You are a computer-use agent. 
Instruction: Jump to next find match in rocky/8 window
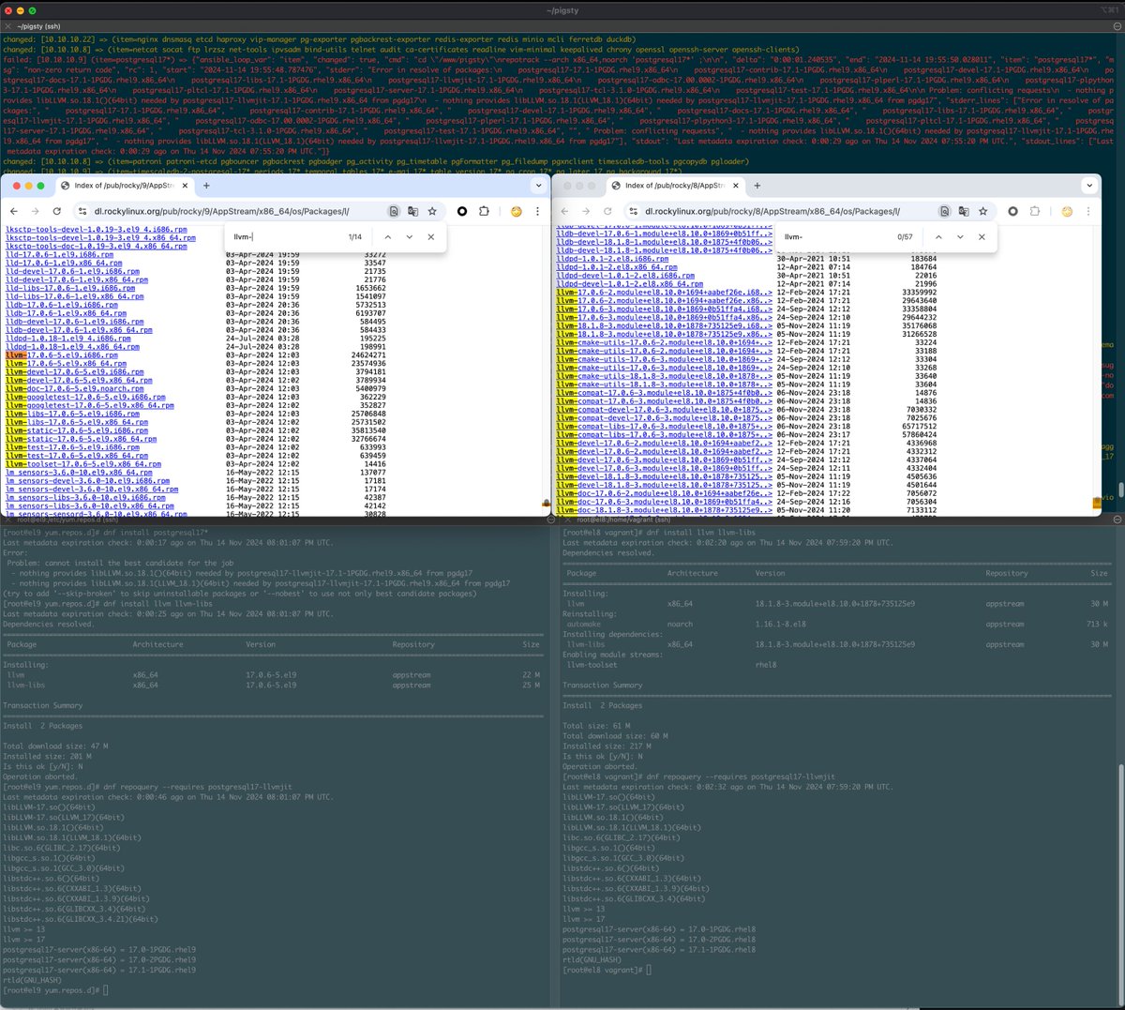click(x=960, y=237)
